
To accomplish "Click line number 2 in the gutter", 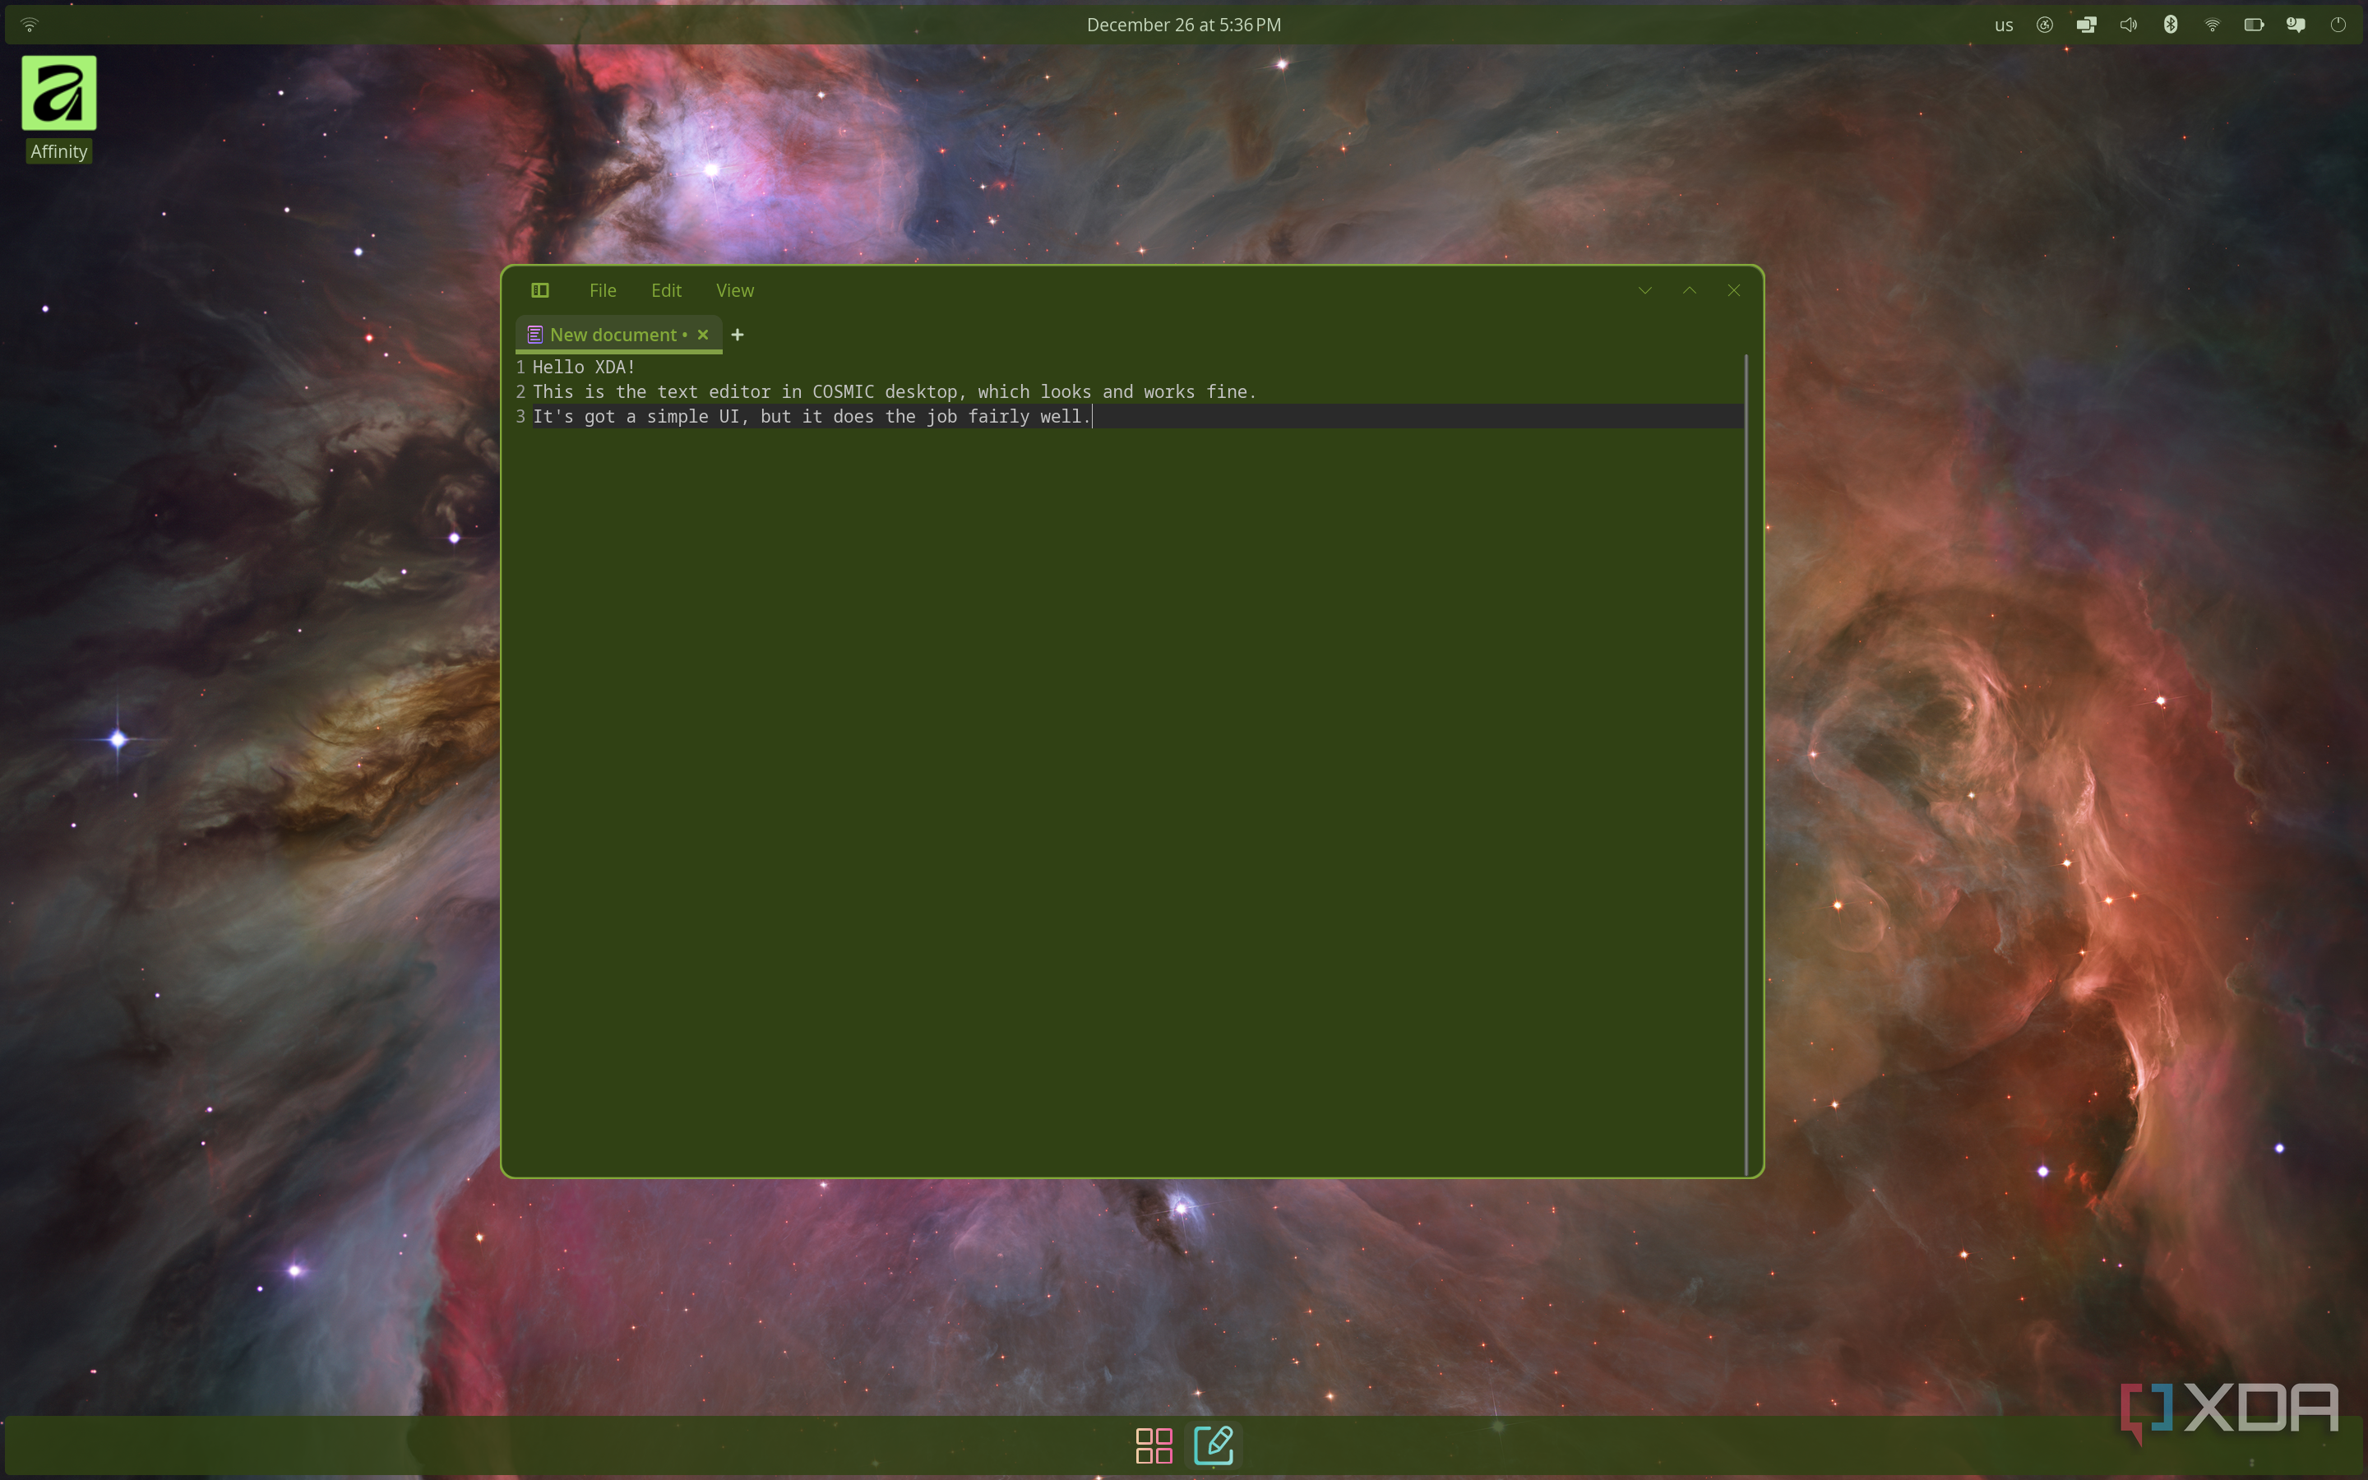I will point(520,391).
